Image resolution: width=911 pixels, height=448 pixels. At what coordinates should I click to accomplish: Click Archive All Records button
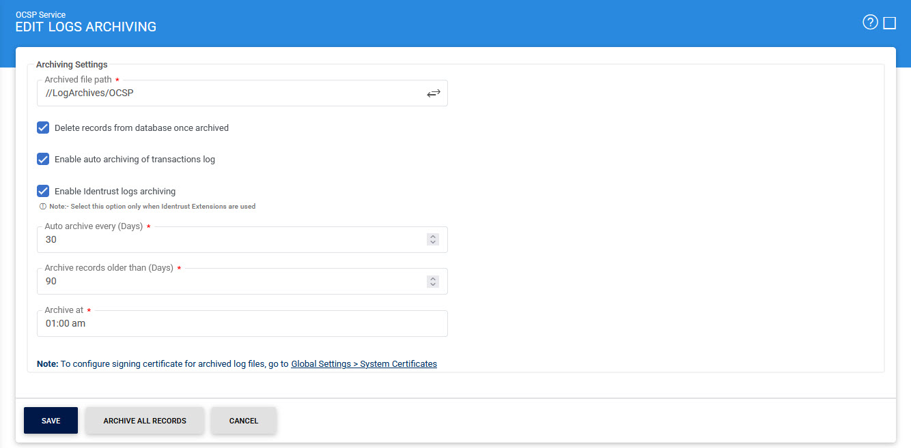coord(145,421)
